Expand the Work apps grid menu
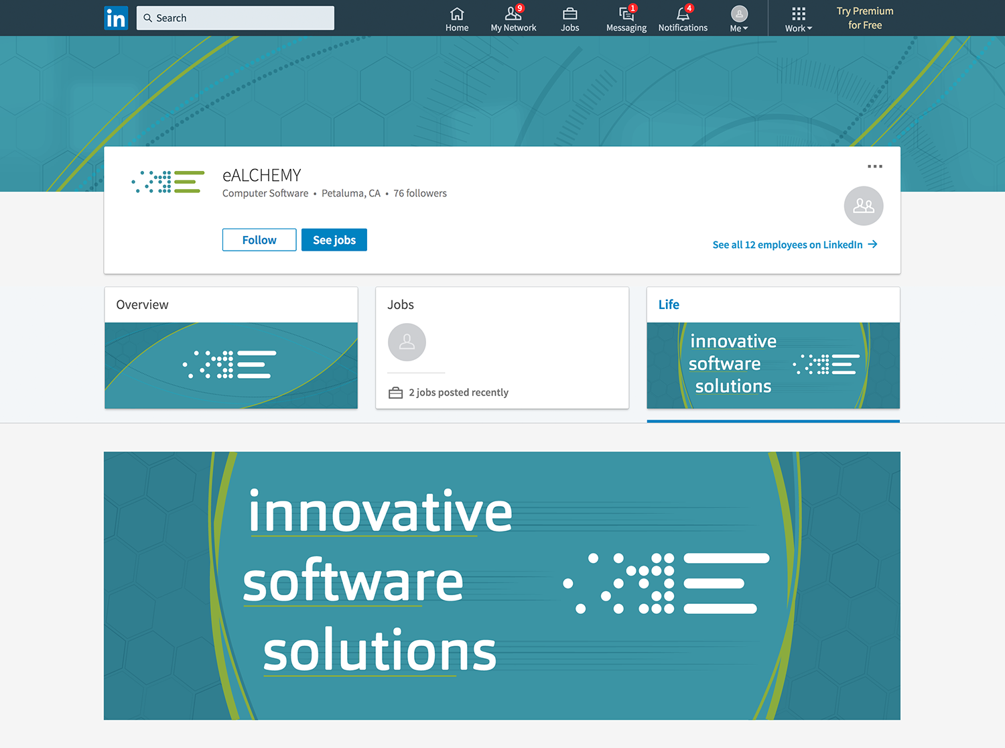The height and width of the screenshot is (748, 1005). pyautogui.click(x=799, y=19)
